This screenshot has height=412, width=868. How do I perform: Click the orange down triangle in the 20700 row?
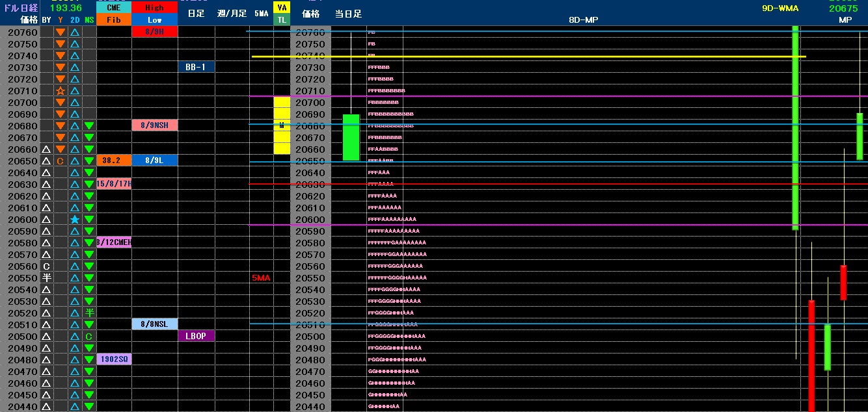pyautogui.click(x=61, y=103)
